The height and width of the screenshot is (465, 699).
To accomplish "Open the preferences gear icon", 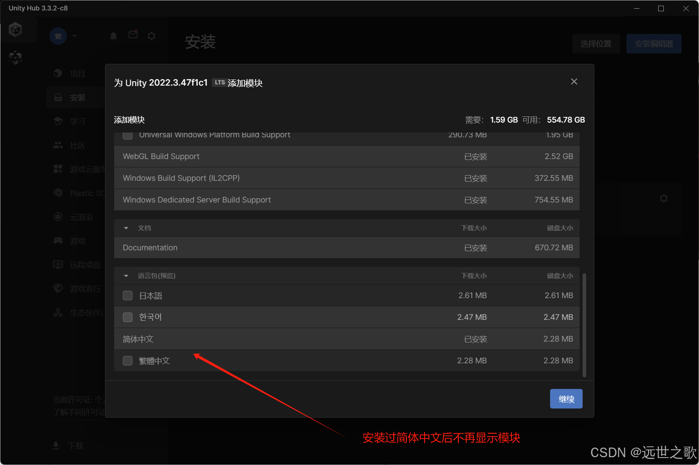I will [x=152, y=36].
